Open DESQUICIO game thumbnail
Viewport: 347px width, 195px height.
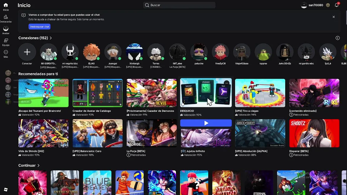[206, 93]
